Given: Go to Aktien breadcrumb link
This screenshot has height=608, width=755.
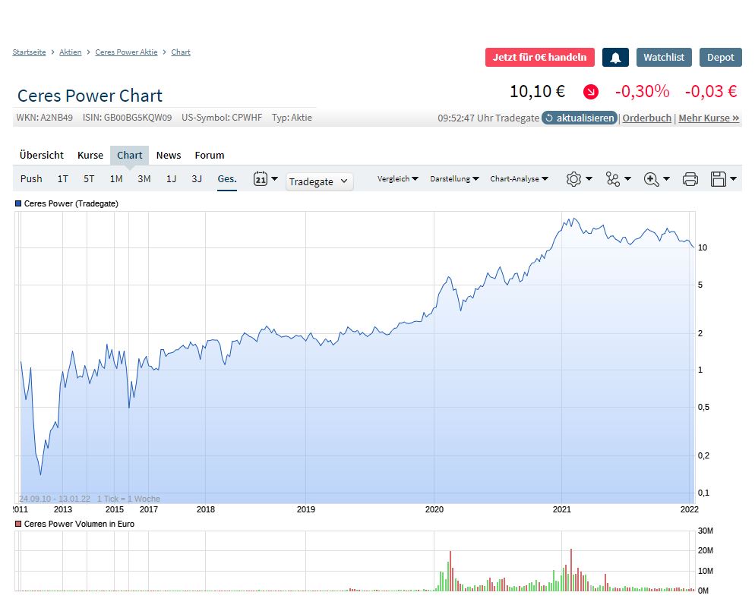Looking at the screenshot, I should pos(71,52).
